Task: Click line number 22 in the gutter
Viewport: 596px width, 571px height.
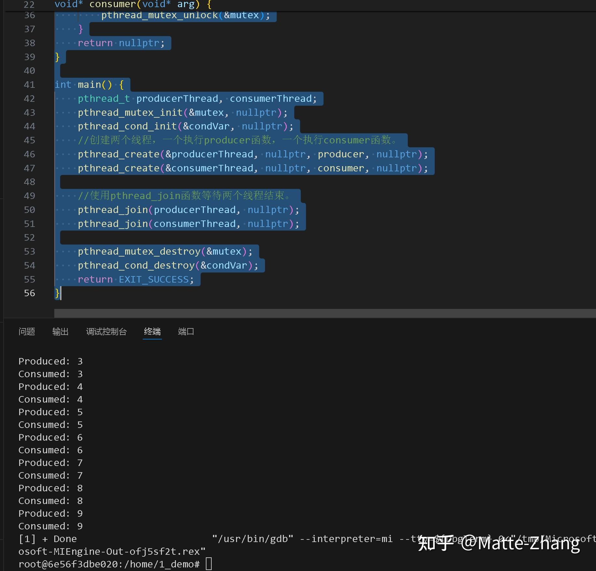Action: [x=29, y=5]
